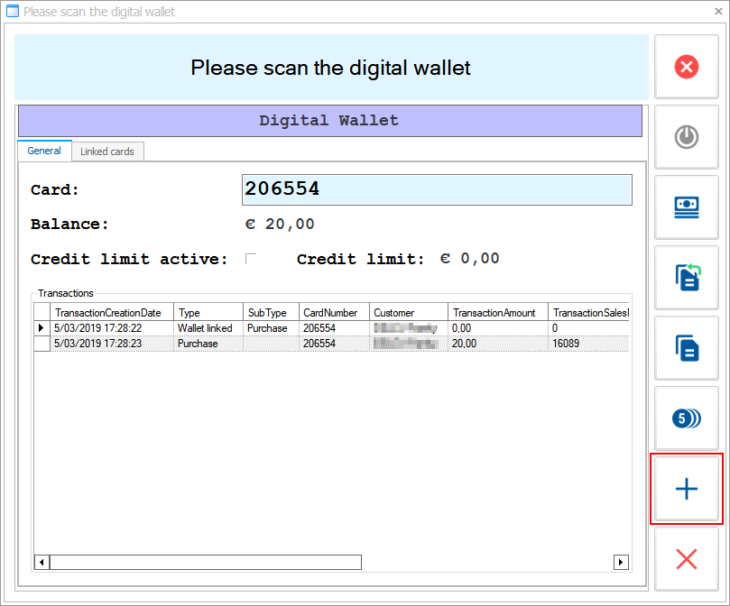Viewport: 730px width, 606px height.
Task: Click the document with green arrow icon
Action: tap(686, 277)
